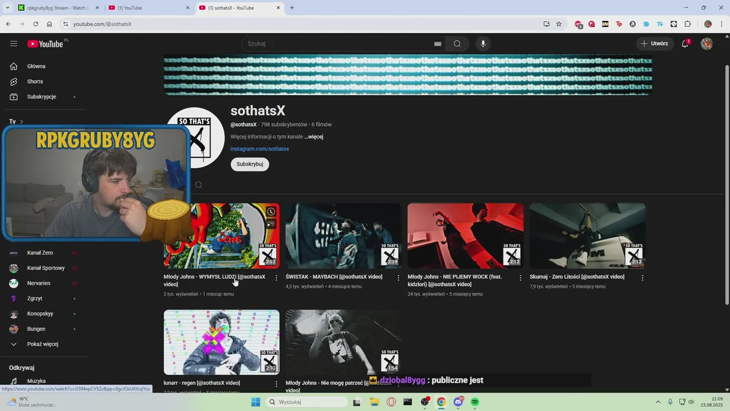This screenshot has width=730, height=411.
Task: Click title ŚWISTAK - MAYBACH
Action: (x=334, y=277)
